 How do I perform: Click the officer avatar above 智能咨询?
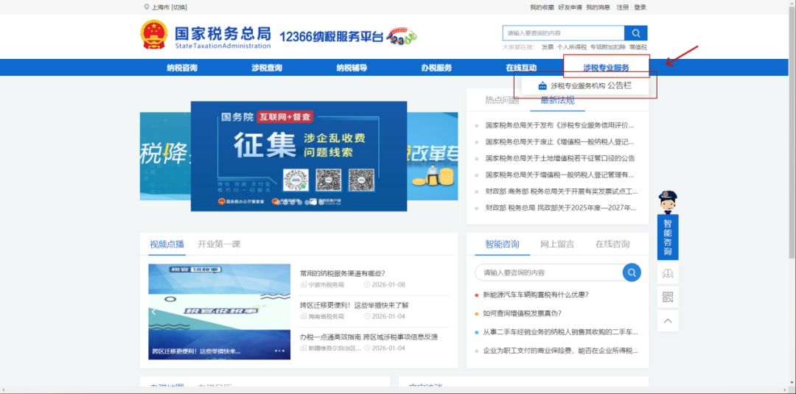[668, 203]
